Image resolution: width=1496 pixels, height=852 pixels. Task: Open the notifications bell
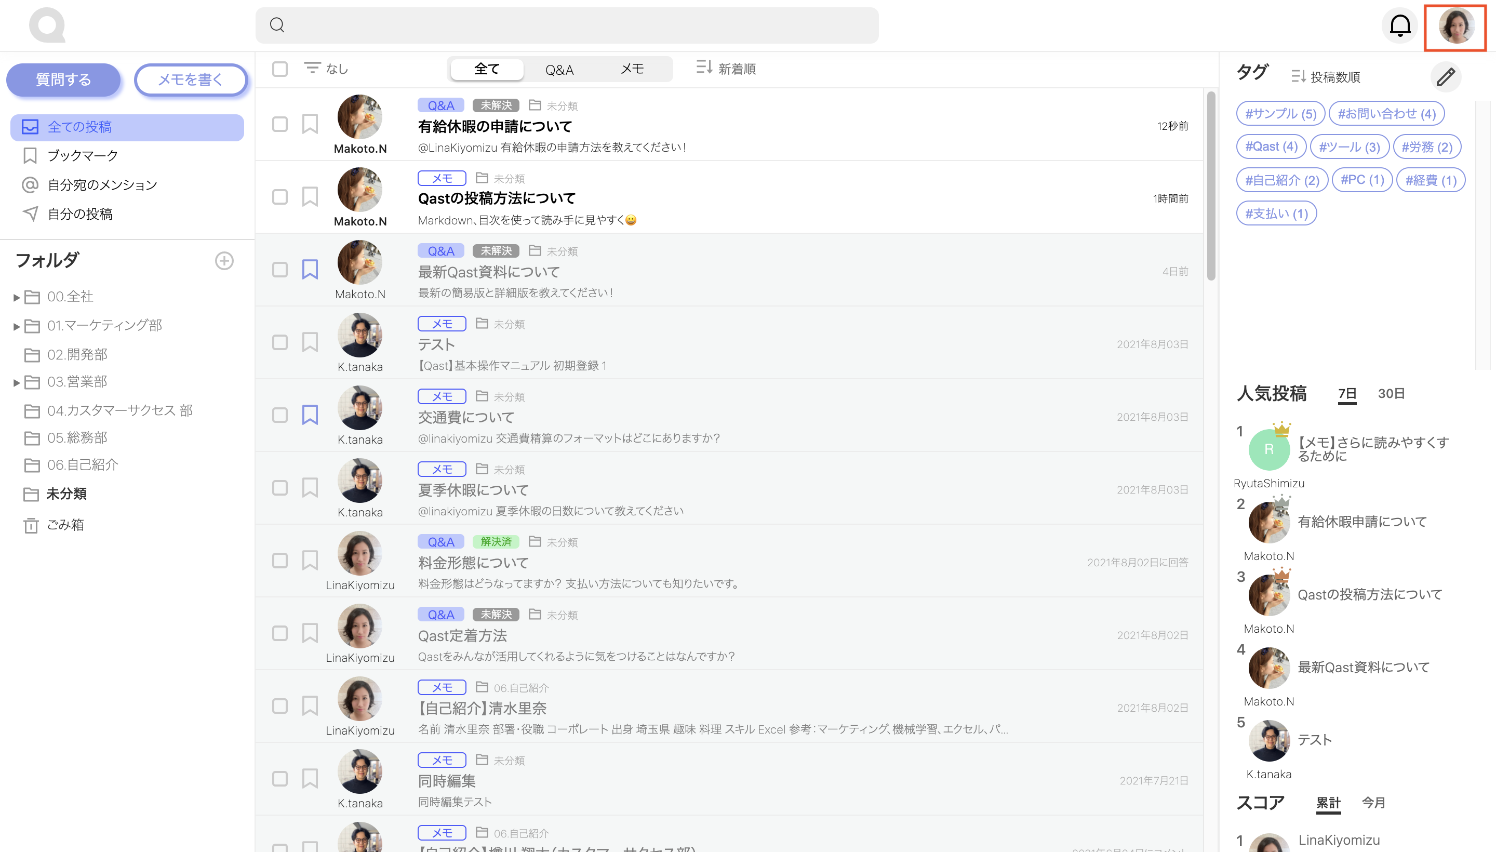pos(1399,26)
